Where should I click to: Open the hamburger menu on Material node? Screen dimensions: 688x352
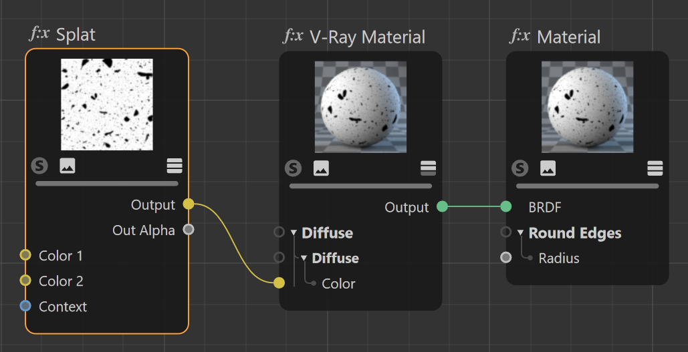point(655,168)
